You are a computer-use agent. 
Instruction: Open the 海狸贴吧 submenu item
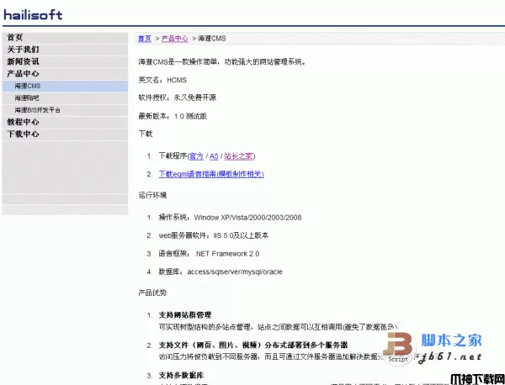tap(65, 98)
